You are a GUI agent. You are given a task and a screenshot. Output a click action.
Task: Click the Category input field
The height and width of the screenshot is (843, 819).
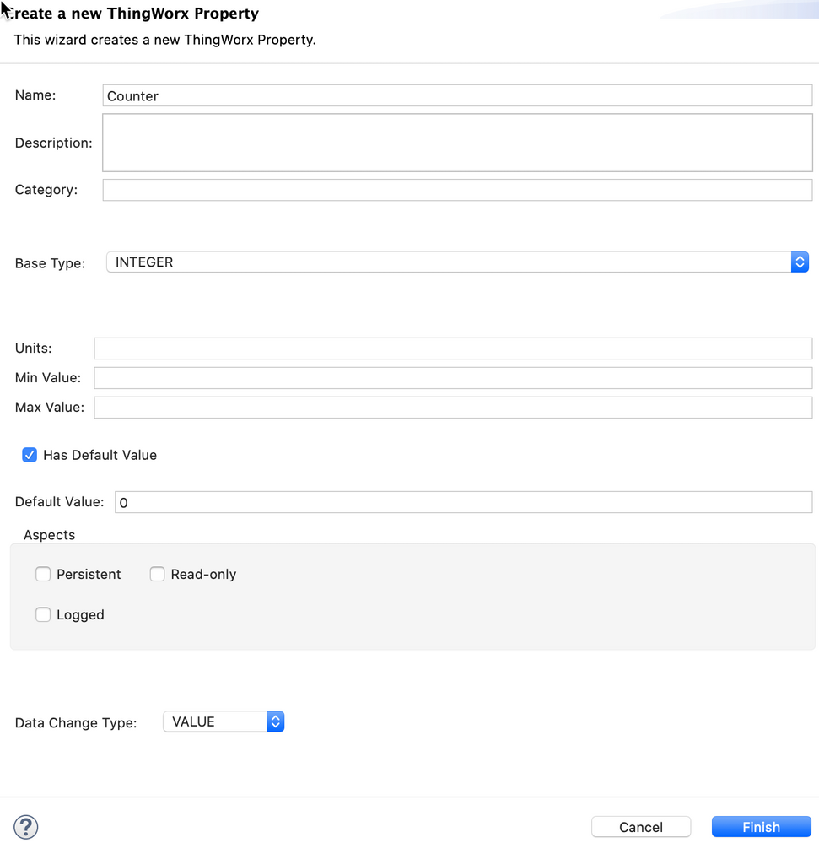coord(457,190)
